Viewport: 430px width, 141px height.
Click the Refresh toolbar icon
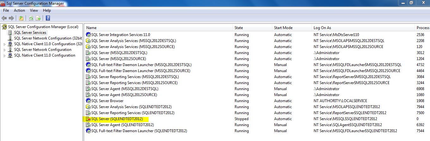click(31, 18)
